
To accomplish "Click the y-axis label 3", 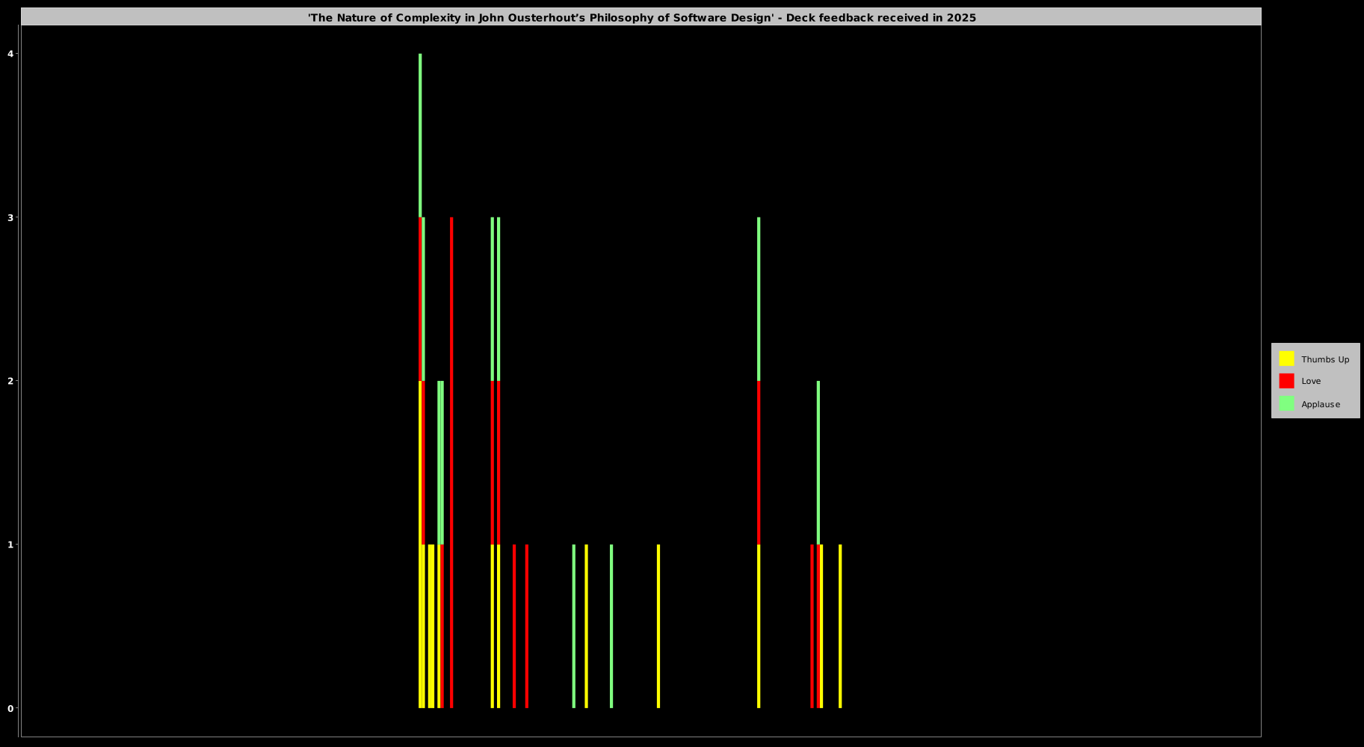I will click(10, 217).
